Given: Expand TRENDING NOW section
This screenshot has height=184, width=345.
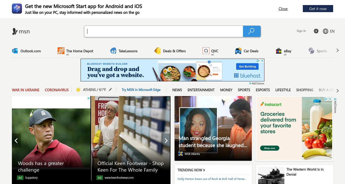Looking at the screenshot, I should (x=191, y=170).
